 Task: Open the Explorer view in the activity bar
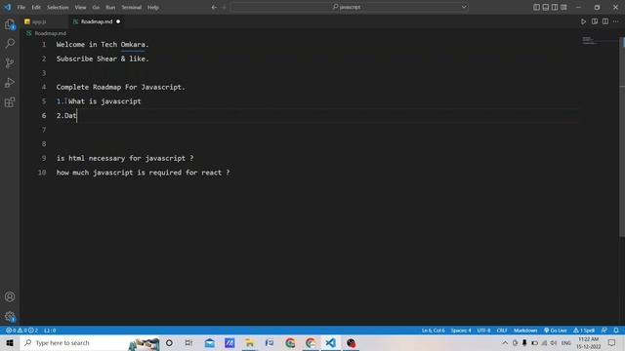(10, 24)
